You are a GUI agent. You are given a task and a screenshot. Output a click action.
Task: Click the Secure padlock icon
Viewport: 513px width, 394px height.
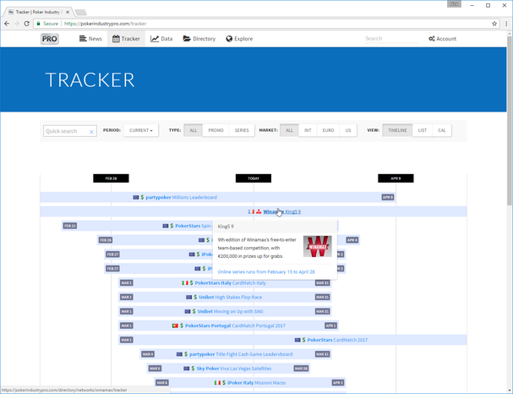click(39, 24)
